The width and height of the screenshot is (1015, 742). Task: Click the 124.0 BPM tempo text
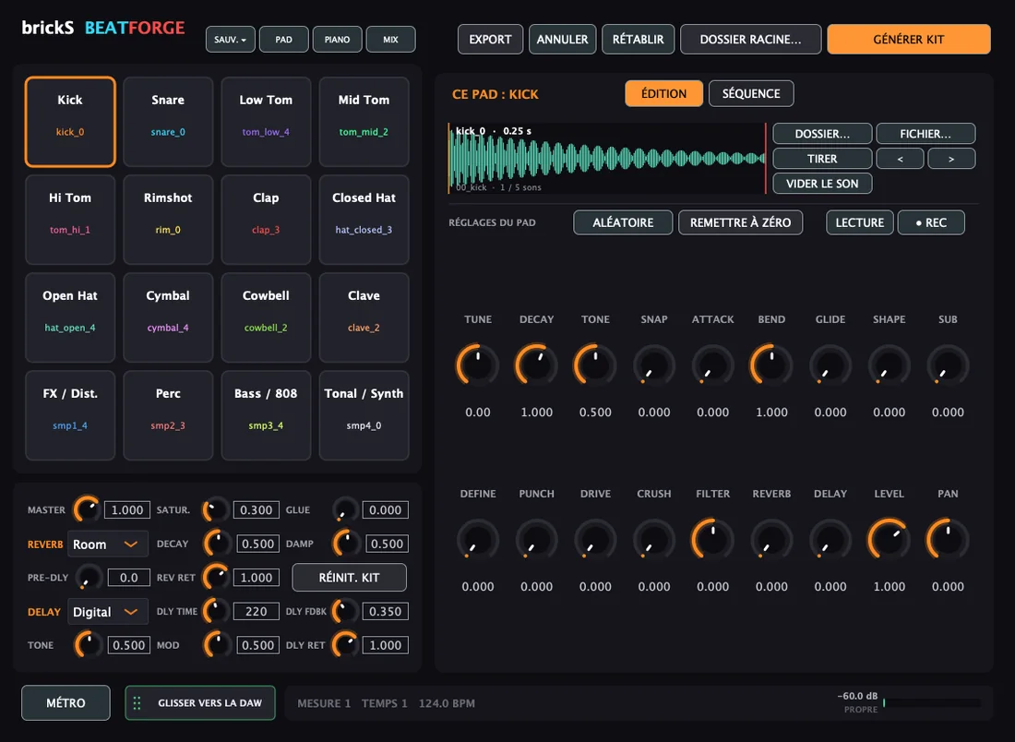[447, 703]
